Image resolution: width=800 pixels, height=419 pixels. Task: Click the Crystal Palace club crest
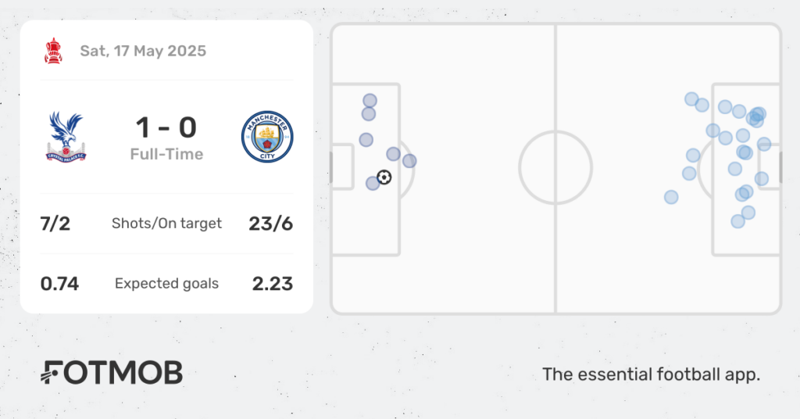66,137
